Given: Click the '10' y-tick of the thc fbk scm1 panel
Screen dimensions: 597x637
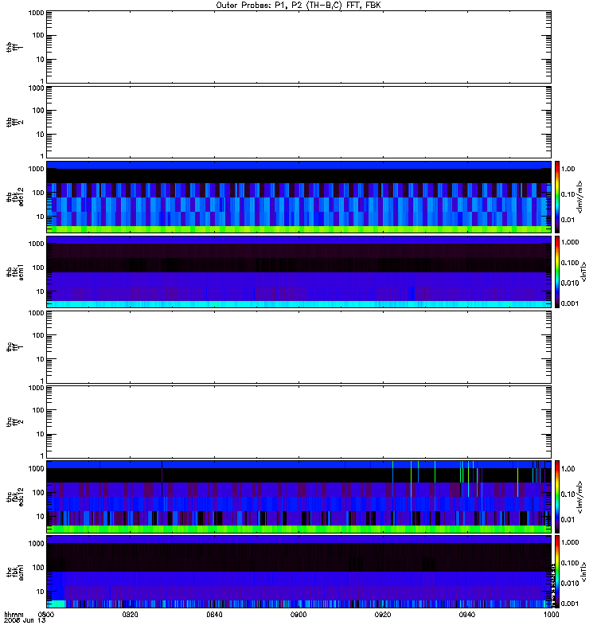Looking at the screenshot, I should (41, 592).
